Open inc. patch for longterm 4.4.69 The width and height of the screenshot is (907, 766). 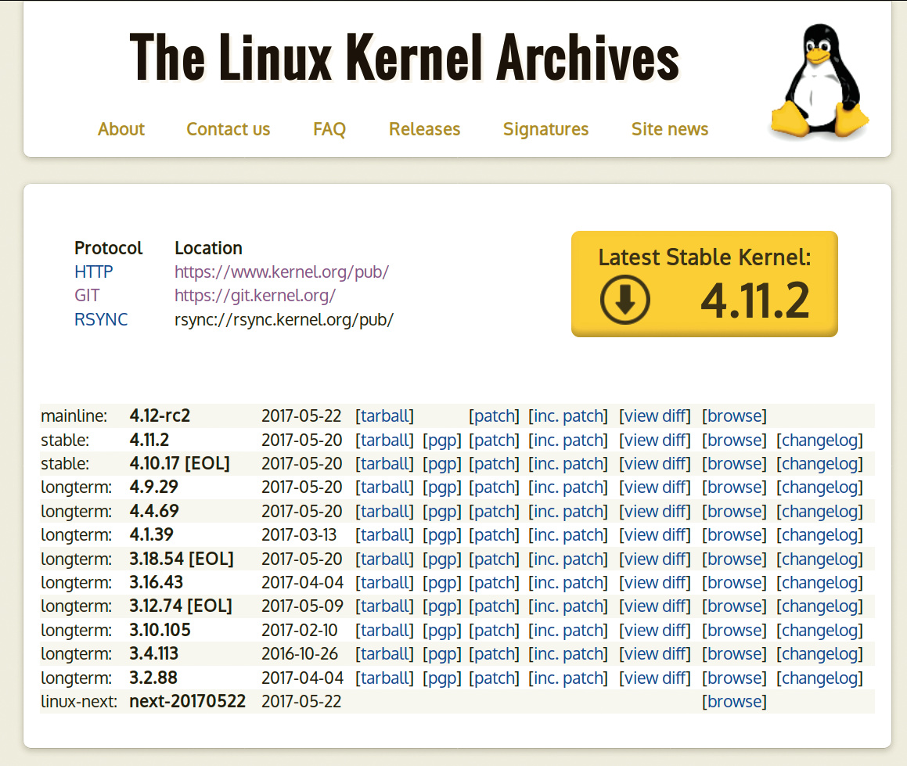tap(568, 512)
